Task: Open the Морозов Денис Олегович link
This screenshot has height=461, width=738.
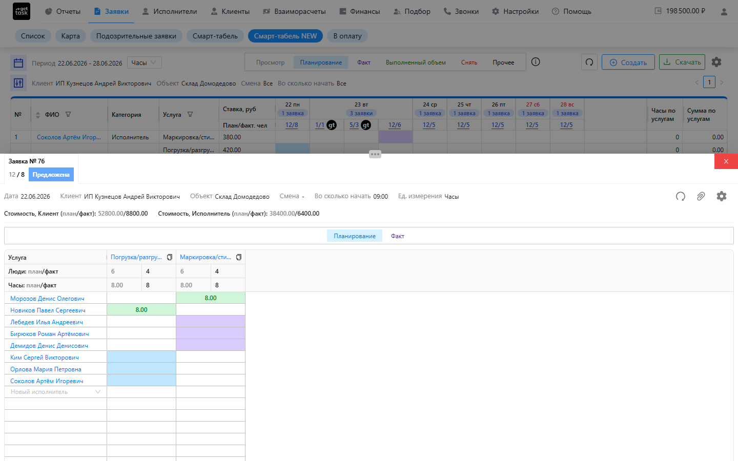Action: [47, 299]
